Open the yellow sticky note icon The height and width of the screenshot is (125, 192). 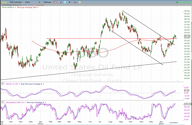click(80, 2)
